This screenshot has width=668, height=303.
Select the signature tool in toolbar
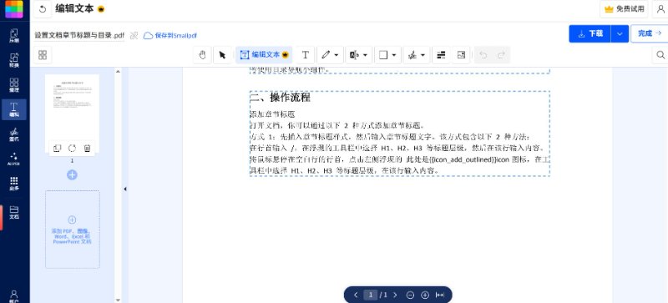click(412, 55)
